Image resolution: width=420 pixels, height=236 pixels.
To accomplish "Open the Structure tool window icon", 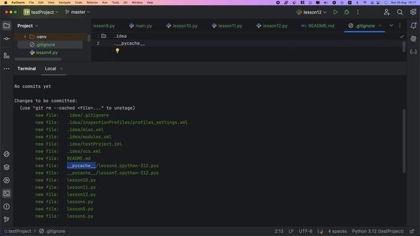I will [7, 55].
